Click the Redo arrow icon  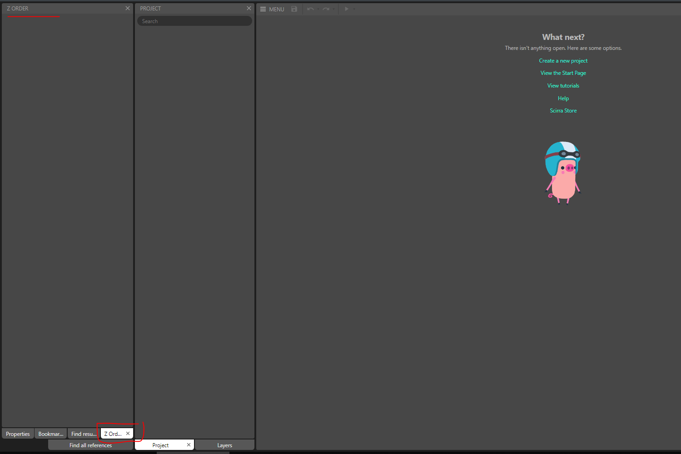(326, 9)
